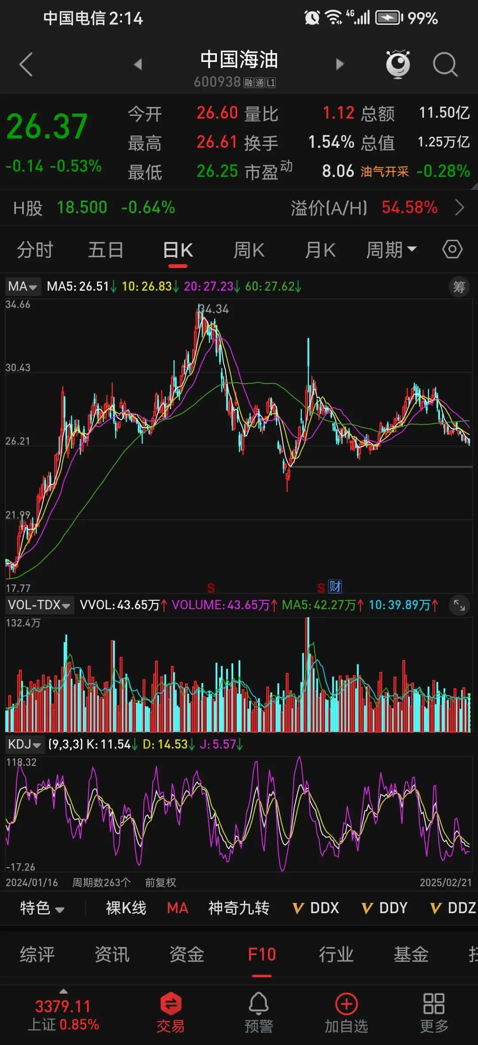Expand the volume chart fullscreen icon
Viewport: 478px width, 1045px height.
point(459,605)
